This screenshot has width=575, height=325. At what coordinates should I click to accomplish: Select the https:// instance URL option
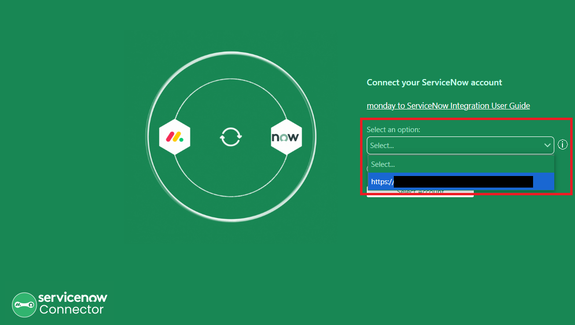(x=461, y=182)
